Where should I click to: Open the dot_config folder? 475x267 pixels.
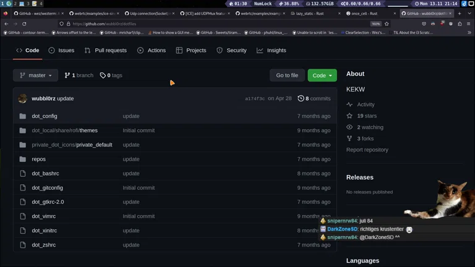point(45,116)
